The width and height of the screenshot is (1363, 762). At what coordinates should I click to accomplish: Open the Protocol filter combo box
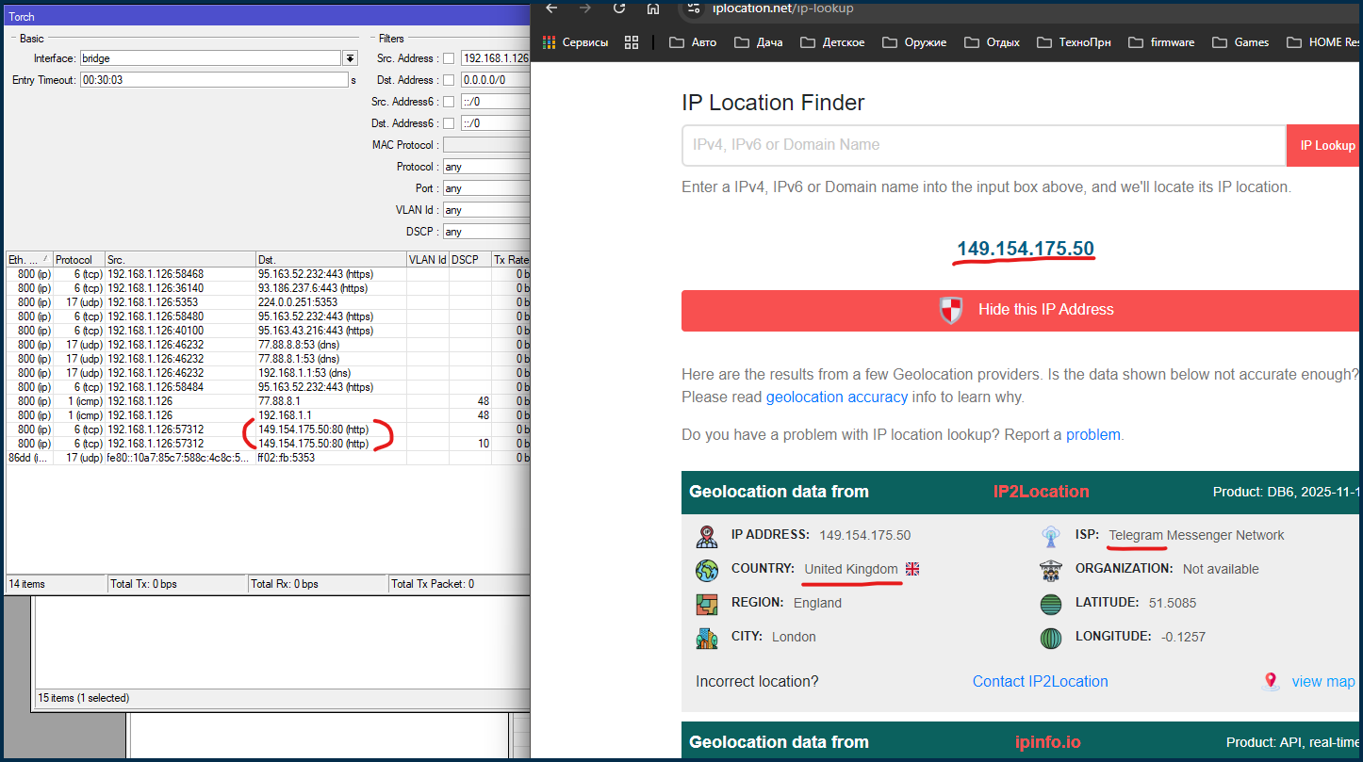pos(486,167)
